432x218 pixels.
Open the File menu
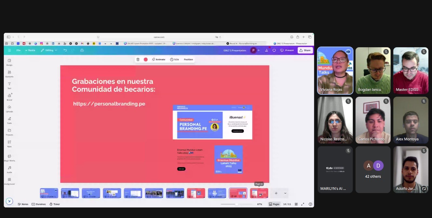pos(18,50)
